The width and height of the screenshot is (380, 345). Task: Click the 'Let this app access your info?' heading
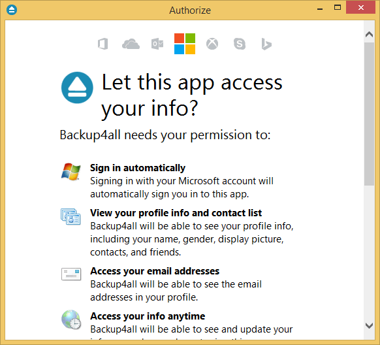pyautogui.click(x=192, y=96)
